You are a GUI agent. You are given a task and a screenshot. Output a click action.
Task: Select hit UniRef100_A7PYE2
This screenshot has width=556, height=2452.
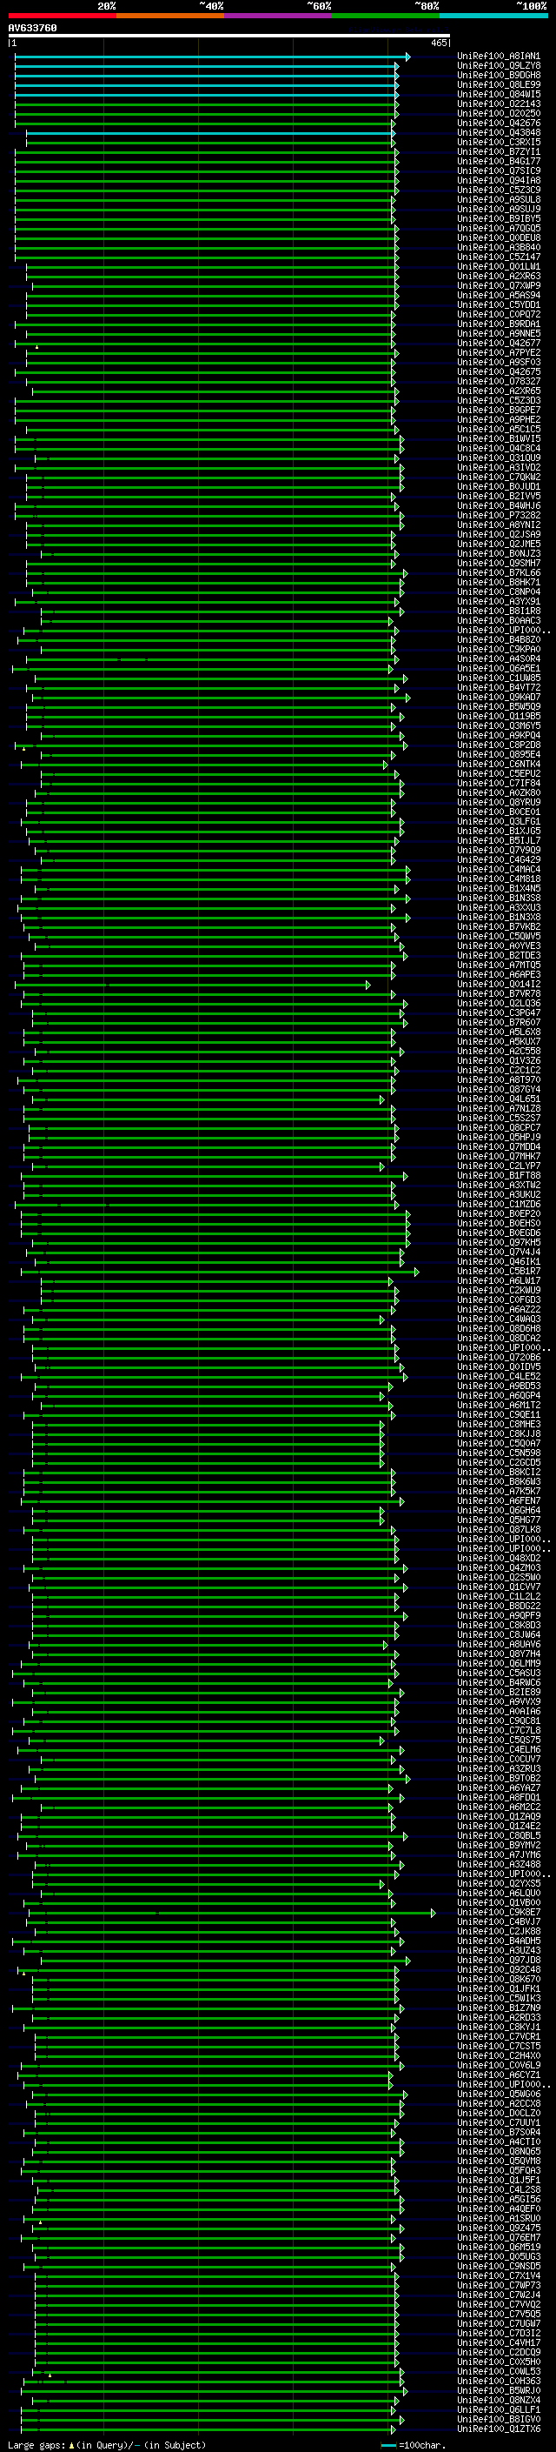(499, 352)
